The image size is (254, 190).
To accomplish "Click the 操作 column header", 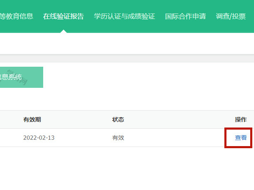I will coord(241,119).
